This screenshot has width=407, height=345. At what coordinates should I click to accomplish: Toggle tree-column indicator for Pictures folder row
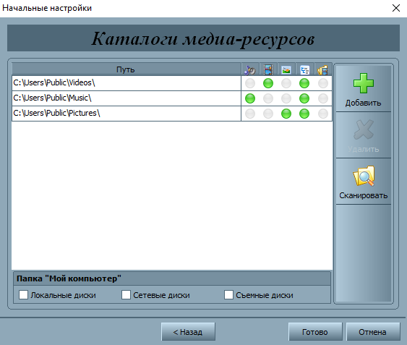304,114
